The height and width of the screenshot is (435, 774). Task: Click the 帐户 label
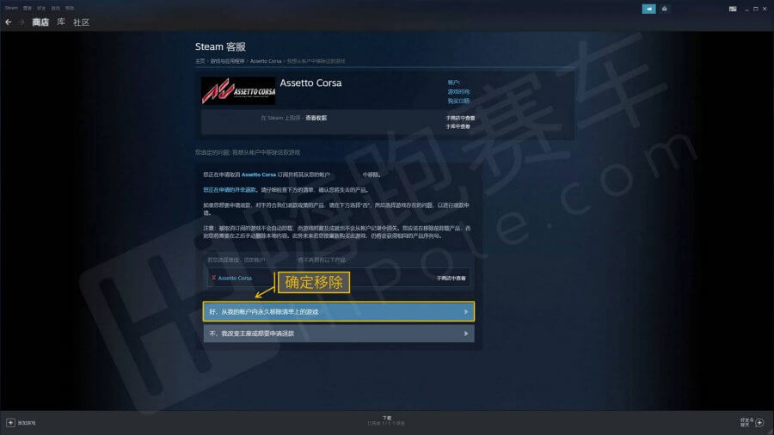pos(453,83)
